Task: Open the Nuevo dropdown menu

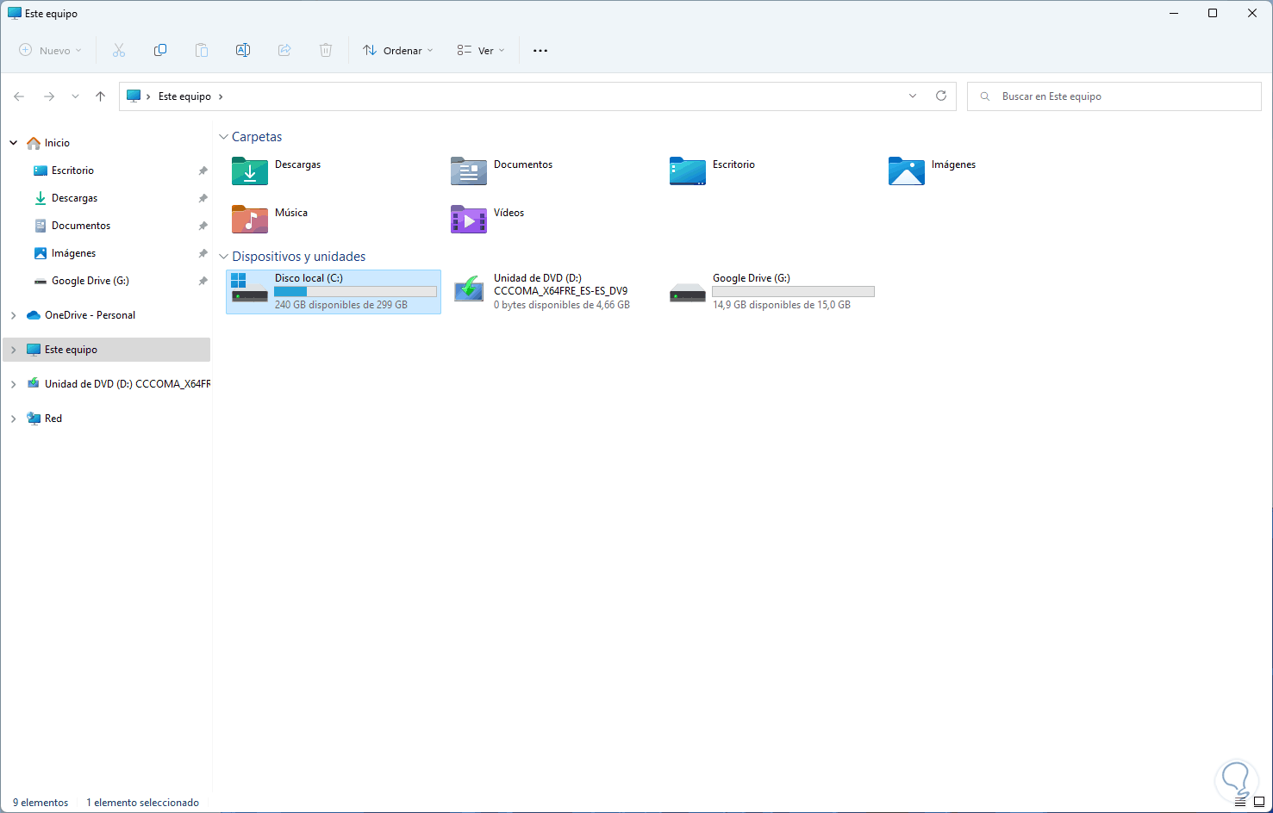Action: pos(51,50)
